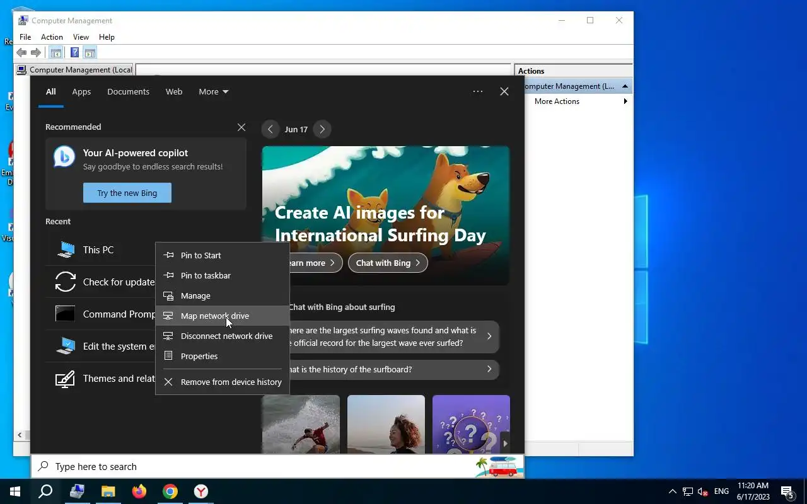
Task: Click Try the new Bing button
Action: tap(127, 193)
